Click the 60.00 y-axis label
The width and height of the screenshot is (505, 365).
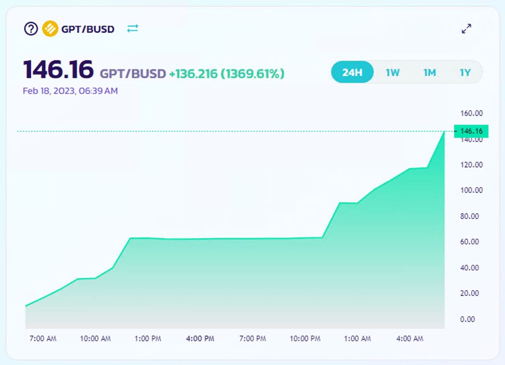click(x=469, y=241)
